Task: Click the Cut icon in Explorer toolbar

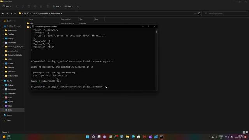Action: pyautogui.click(x=16, y=7)
